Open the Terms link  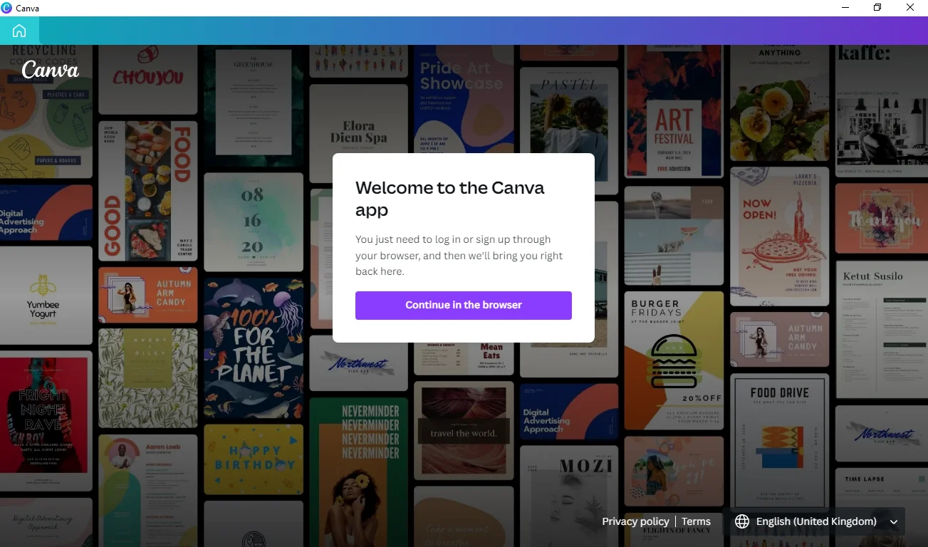(x=696, y=521)
